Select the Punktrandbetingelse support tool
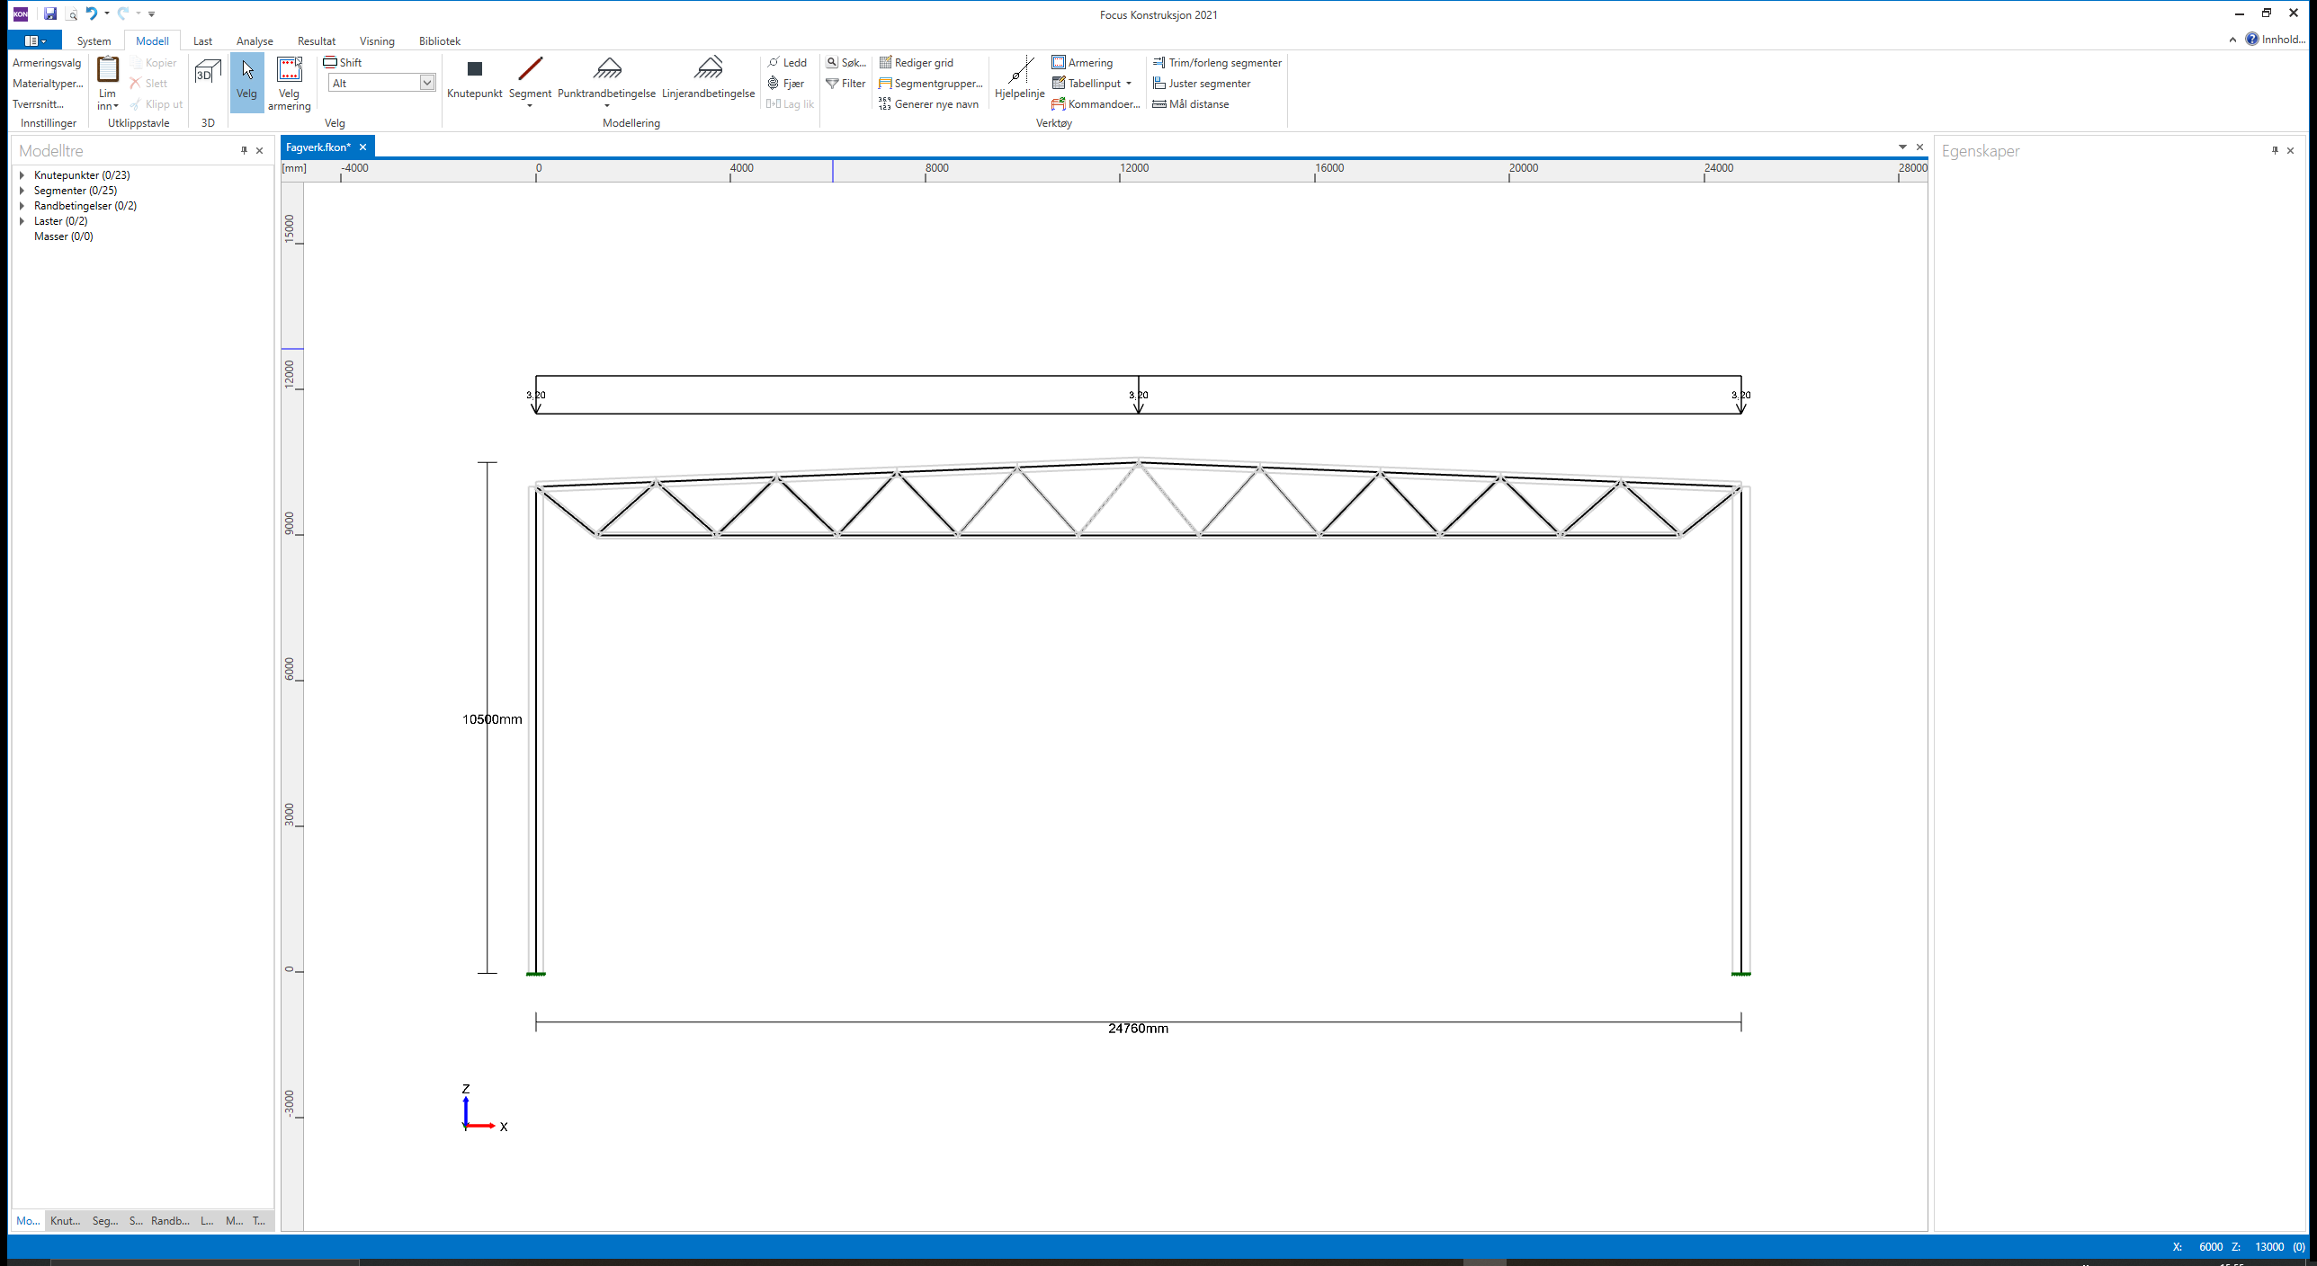The width and height of the screenshot is (2317, 1266). pos(607,77)
